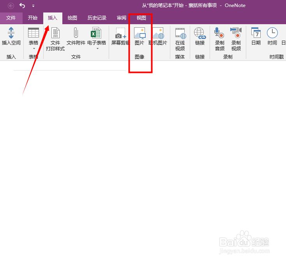
Task: Open the Review (审阅) tab
Action: pos(122,18)
